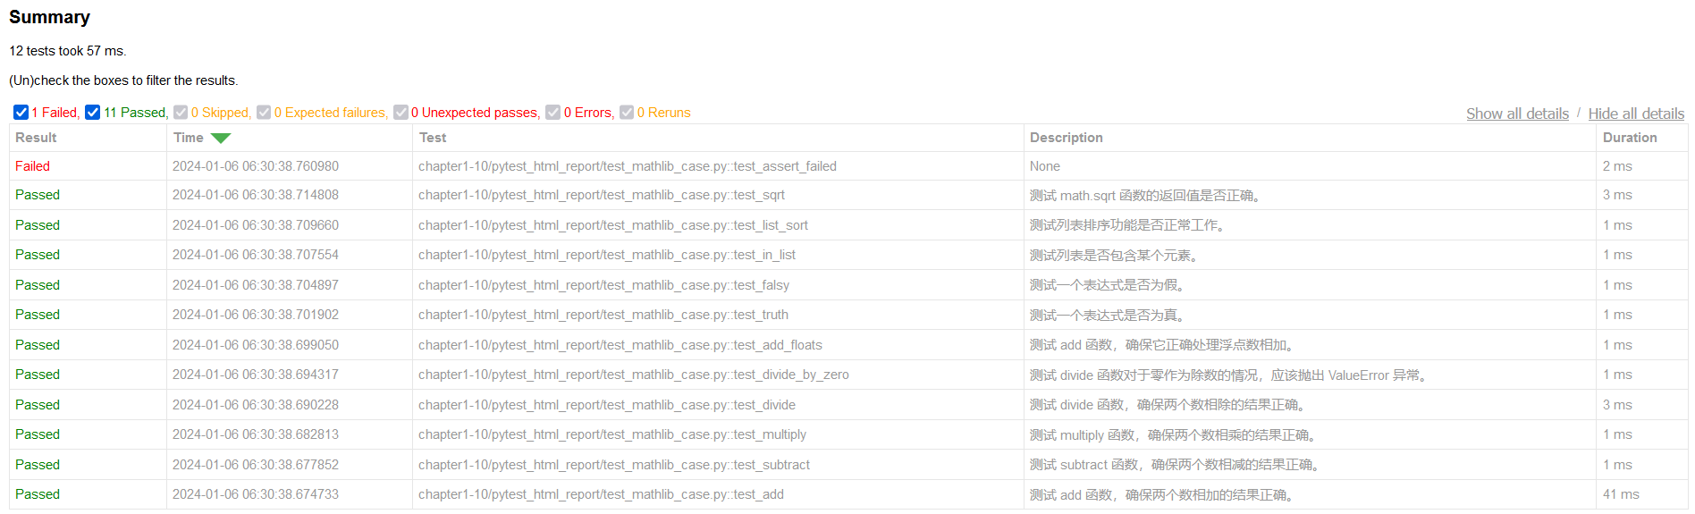Sort table by Test column header
The width and height of the screenshot is (1695, 514).
[x=433, y=138]
